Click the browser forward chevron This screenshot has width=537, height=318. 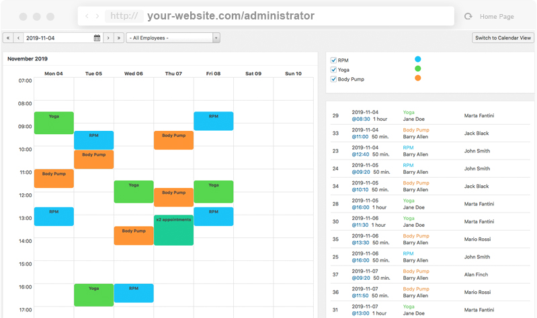(97, 16)
